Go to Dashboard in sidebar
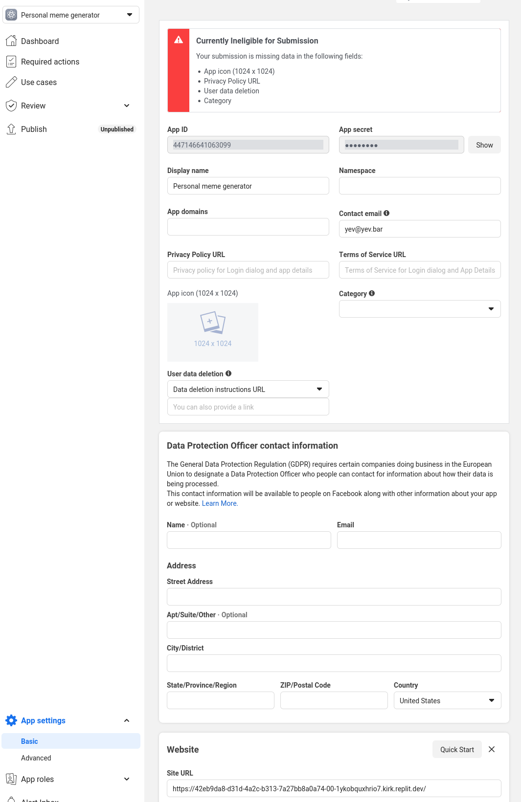The image size is (521, 802). [x=40, y=41]
